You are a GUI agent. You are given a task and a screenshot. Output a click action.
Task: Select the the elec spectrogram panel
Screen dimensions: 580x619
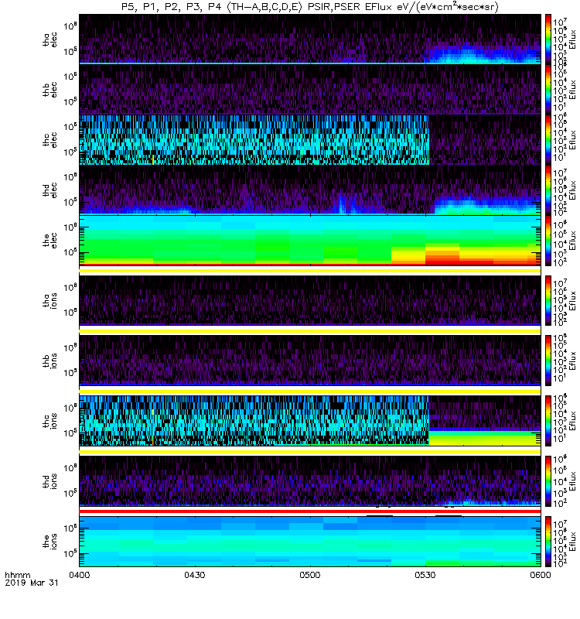[310, 240]
